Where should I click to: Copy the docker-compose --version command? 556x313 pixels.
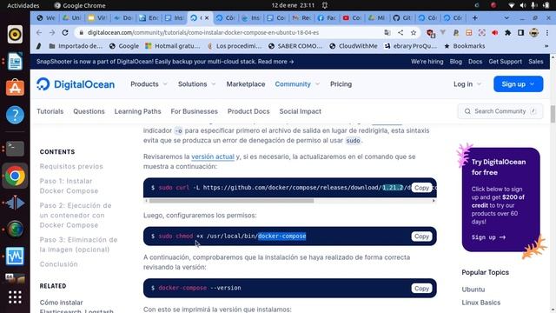coord(421,288)
